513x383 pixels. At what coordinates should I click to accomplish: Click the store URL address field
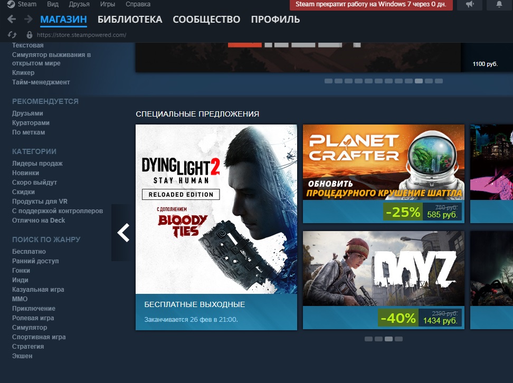click(81, 35)
